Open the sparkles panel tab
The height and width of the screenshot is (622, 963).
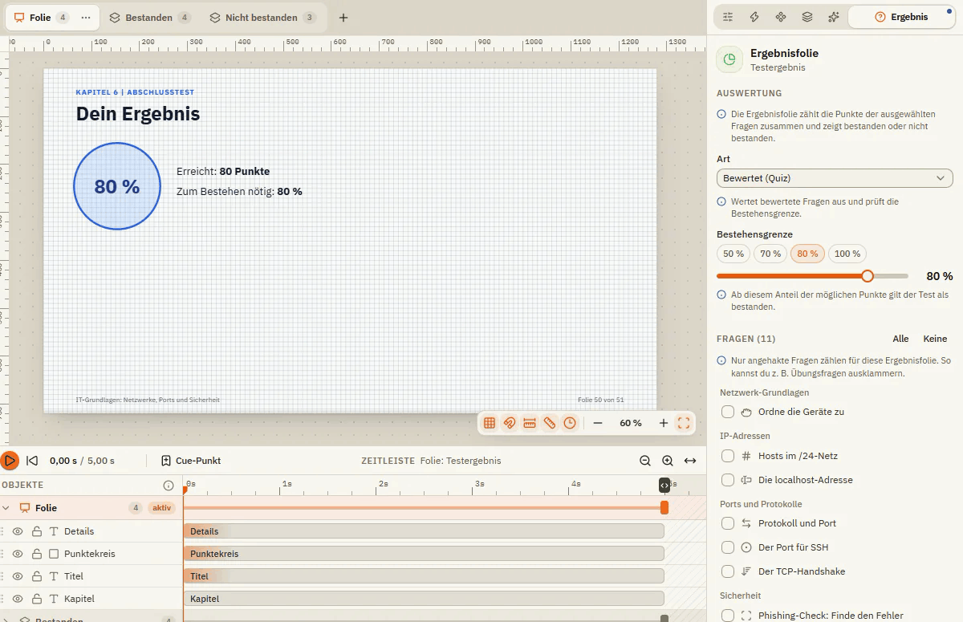[x=834, y=17]
